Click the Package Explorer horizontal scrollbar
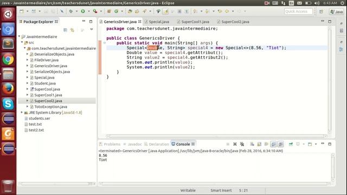Viewport: 347px width, 195px height. coord(56,184)
